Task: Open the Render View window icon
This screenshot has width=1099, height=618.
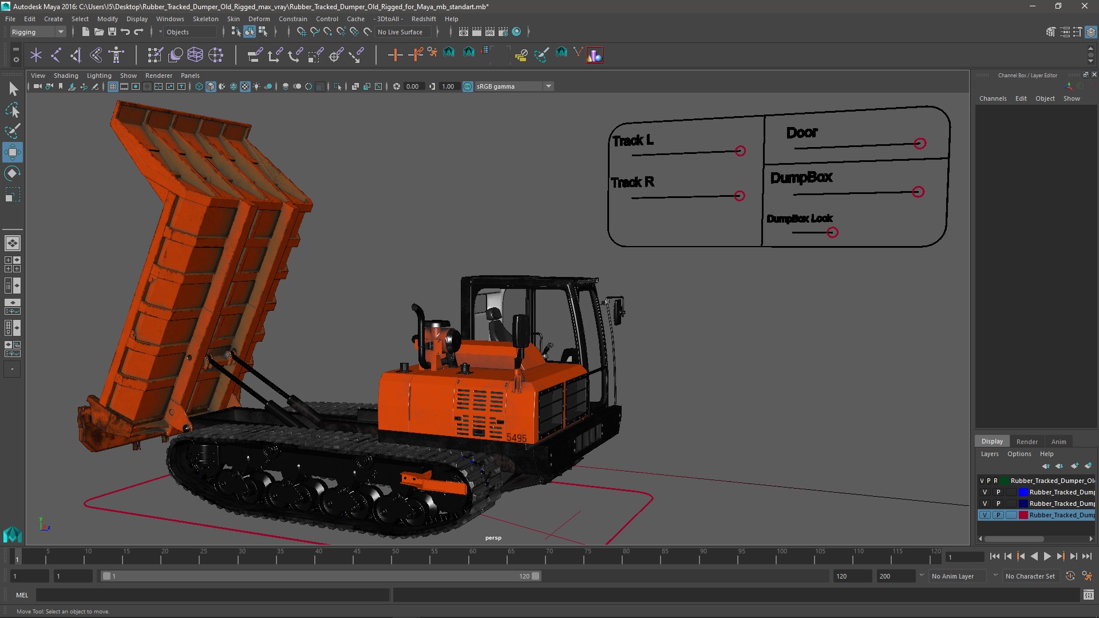Action: coord(464,32)
